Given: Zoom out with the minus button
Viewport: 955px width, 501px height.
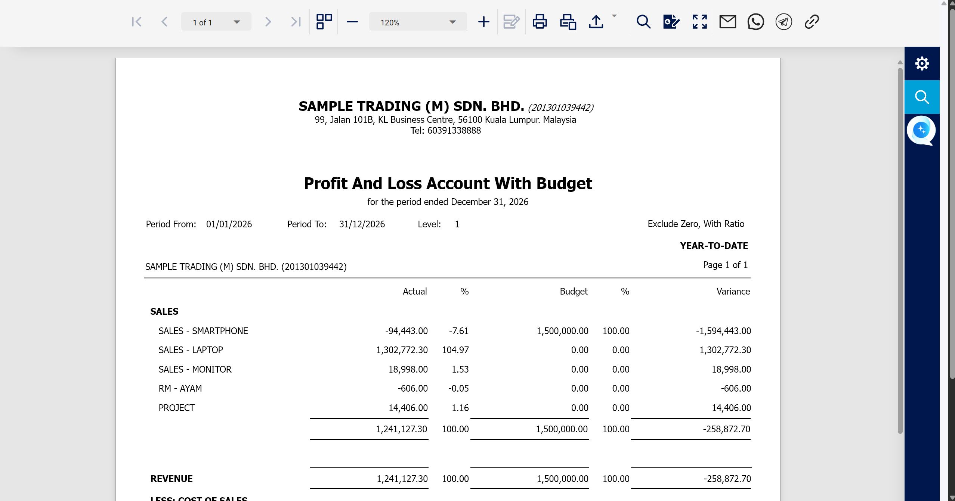Looking at the screenshot, I should 352,22.
